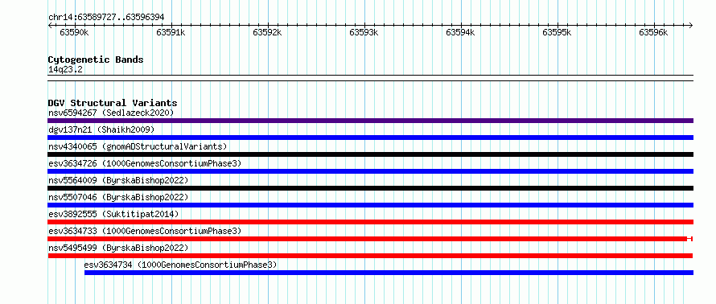Click the 63591k ruler label
Viewport: 716px width, 304px height.
click(x=171, y=32)
